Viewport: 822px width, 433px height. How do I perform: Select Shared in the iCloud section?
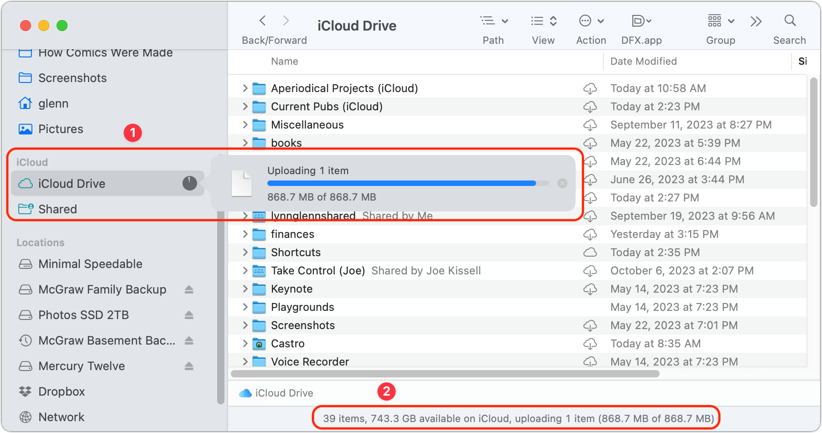[x=57, y=209]
